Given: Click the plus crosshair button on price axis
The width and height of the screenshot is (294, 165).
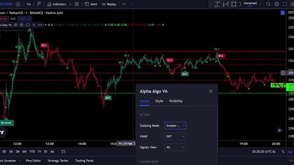Looking at the screenshot, I should (x=283, y=73).
